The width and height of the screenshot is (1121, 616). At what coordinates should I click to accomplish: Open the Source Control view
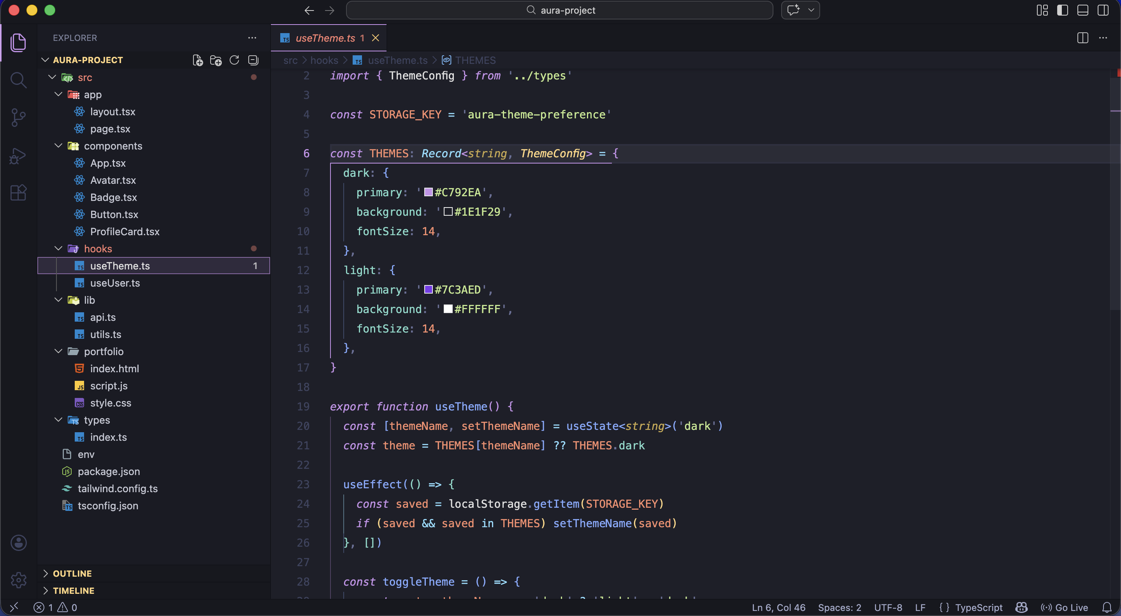[x=18, y=118]
